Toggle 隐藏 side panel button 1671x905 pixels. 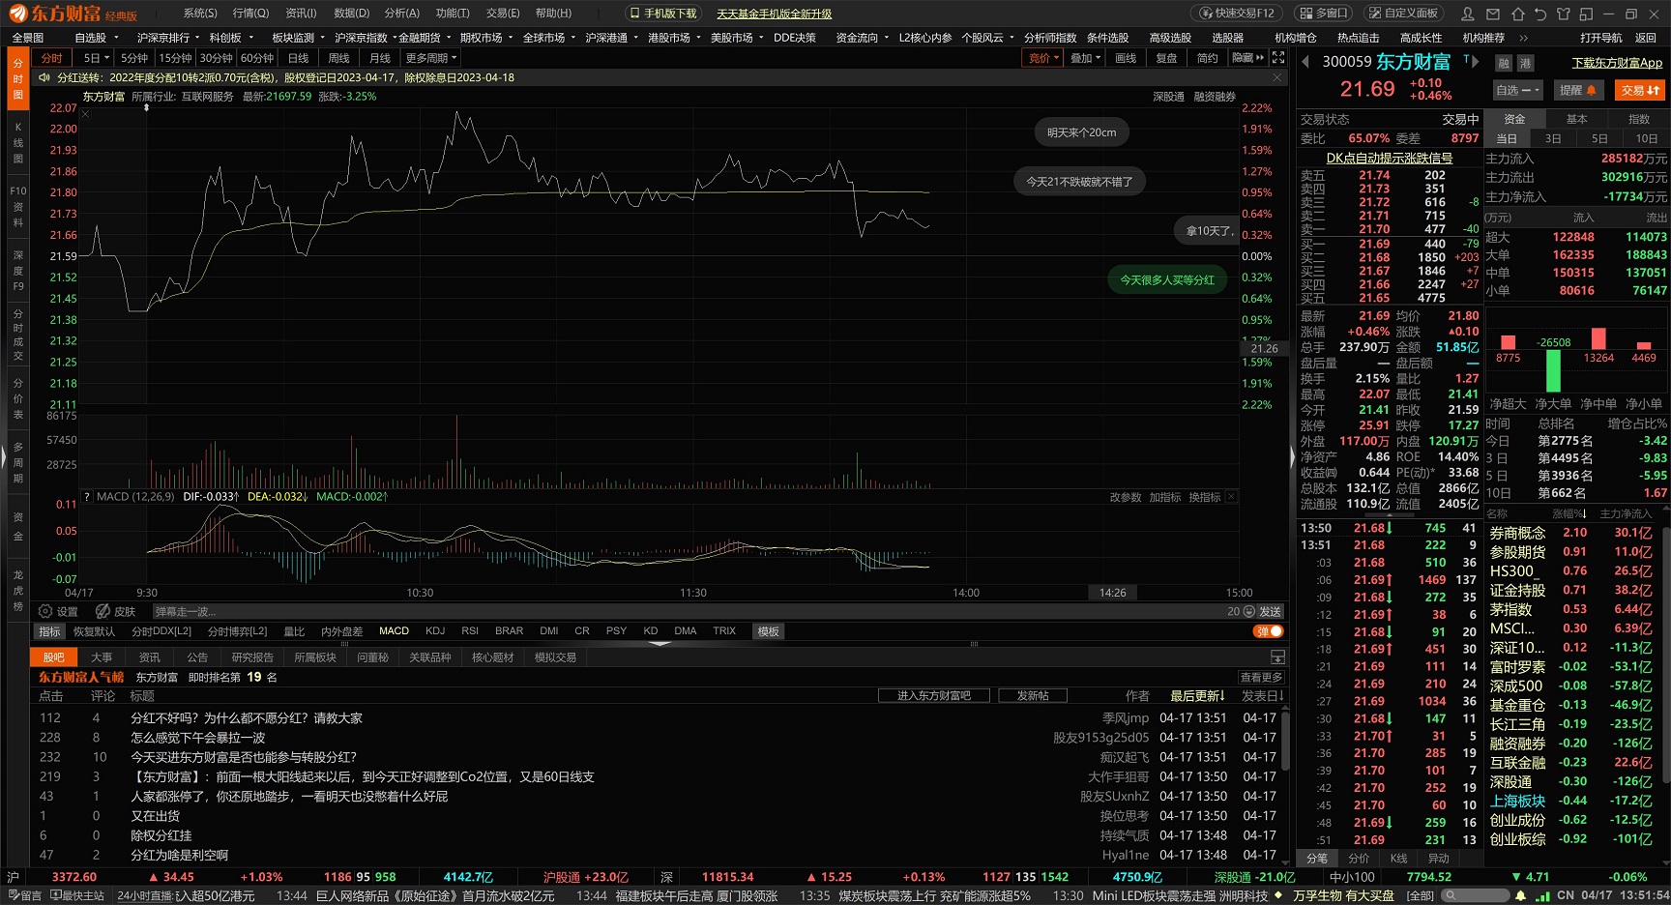(x=1247, y=58)
